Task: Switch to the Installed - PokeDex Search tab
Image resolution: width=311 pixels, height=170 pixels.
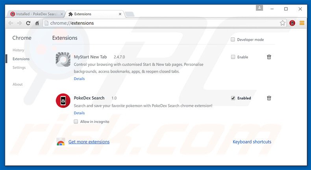Action: 37,14
